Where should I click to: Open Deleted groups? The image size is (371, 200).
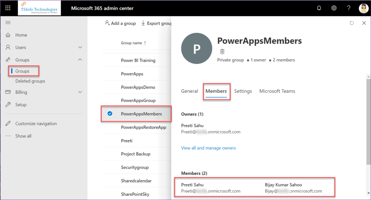coord(30,81)
